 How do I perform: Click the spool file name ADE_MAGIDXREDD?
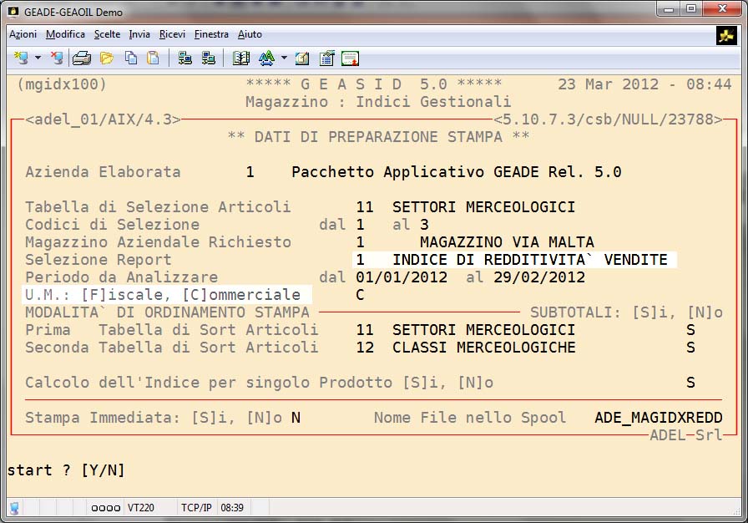659,418
